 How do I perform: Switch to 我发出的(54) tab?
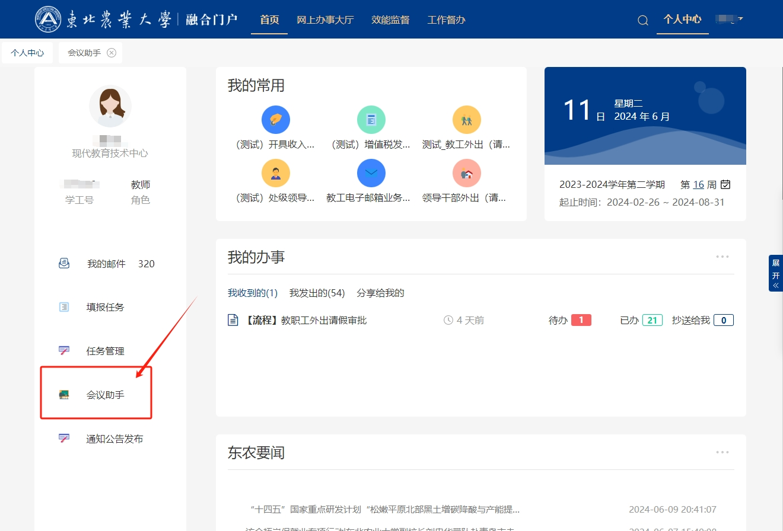click(317, 293)
